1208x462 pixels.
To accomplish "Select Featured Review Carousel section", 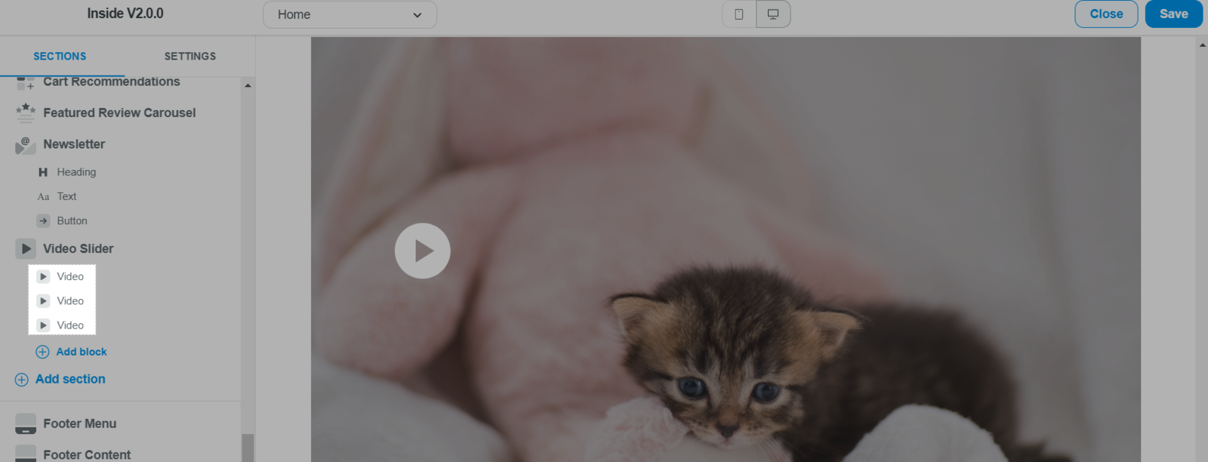I will point(119,112).
